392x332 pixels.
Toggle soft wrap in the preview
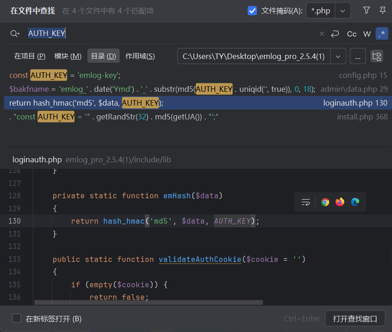(x=305, y=202)
